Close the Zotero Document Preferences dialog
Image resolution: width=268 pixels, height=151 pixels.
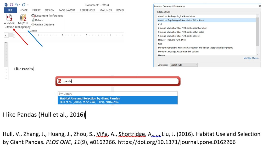tap(260, 6)
